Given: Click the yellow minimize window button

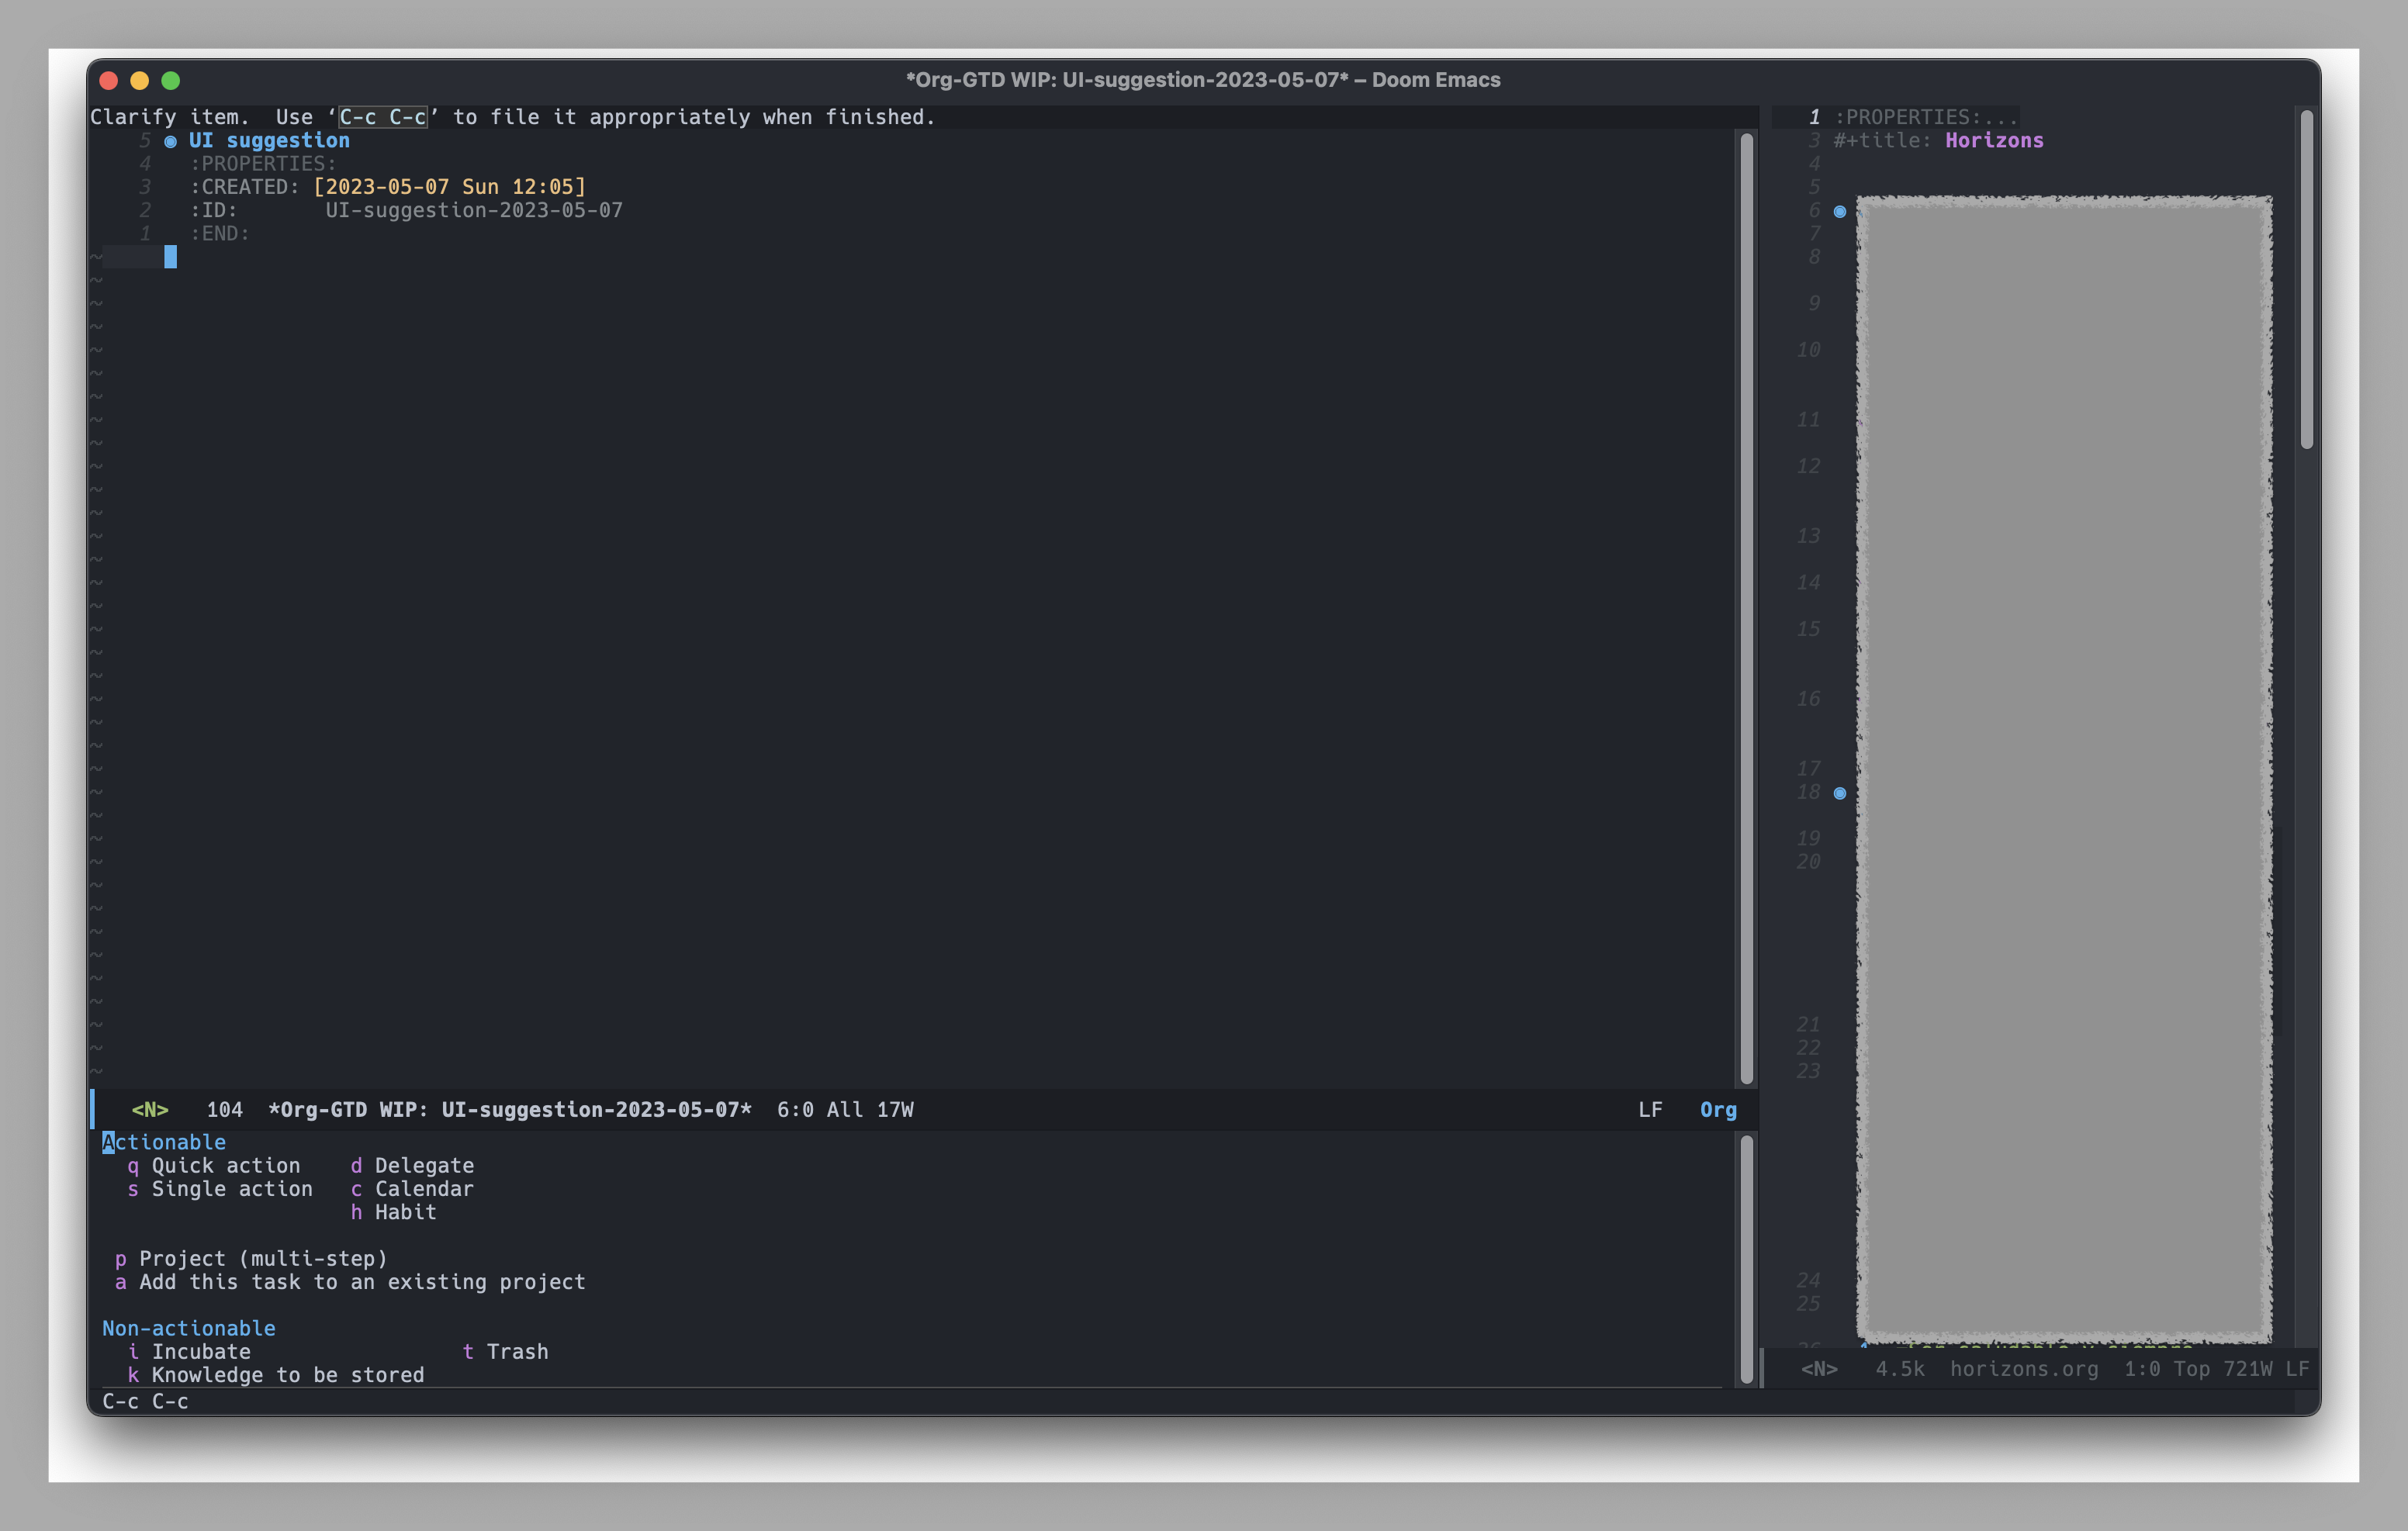Looking at the screenshot, I should tap(140, 80).
